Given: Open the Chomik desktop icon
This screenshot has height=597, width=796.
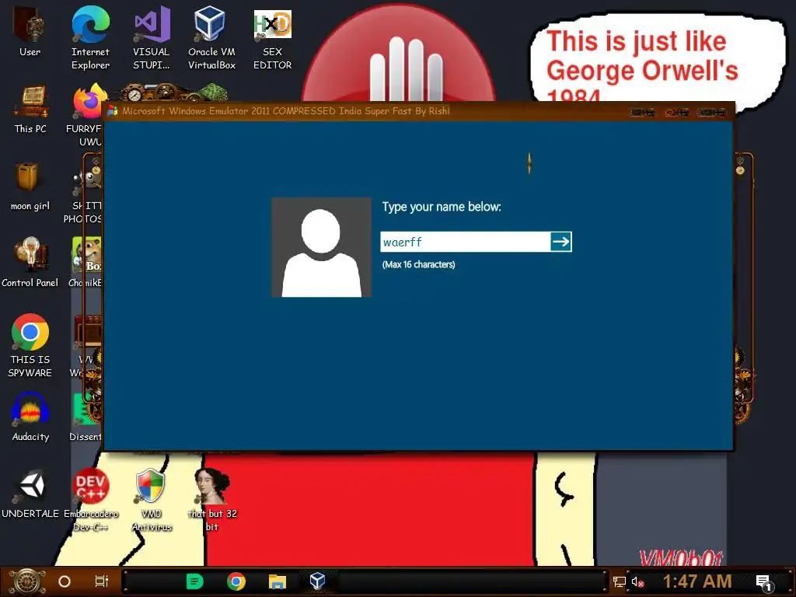Looking at the screenshot, I should (86, 263).
